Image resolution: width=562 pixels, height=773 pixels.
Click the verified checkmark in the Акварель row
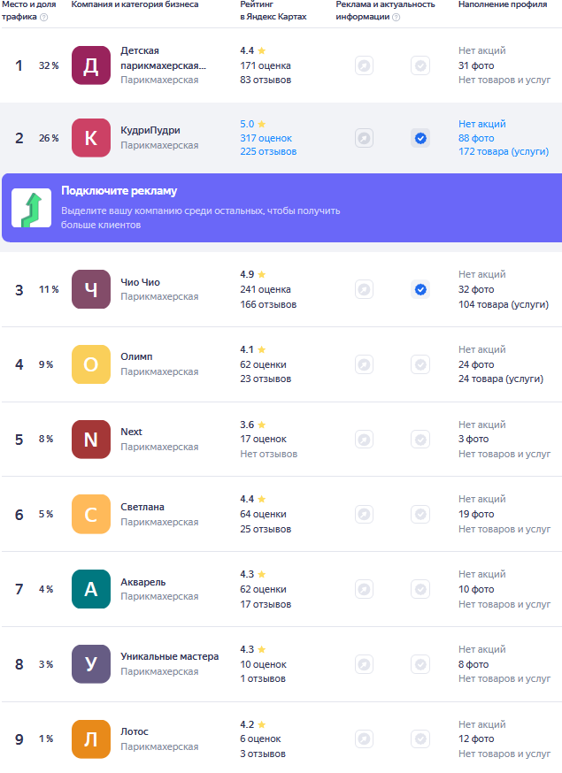pyautogui.click(x=420, y=589)
